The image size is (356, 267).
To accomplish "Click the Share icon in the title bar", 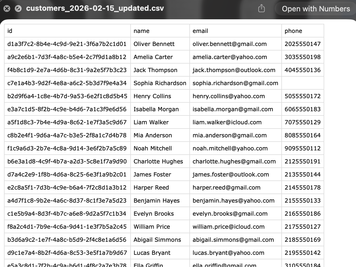I will click(x=261, y=9).
